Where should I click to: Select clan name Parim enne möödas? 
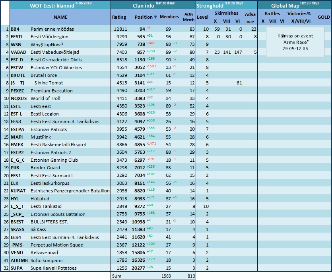point(52,29)
